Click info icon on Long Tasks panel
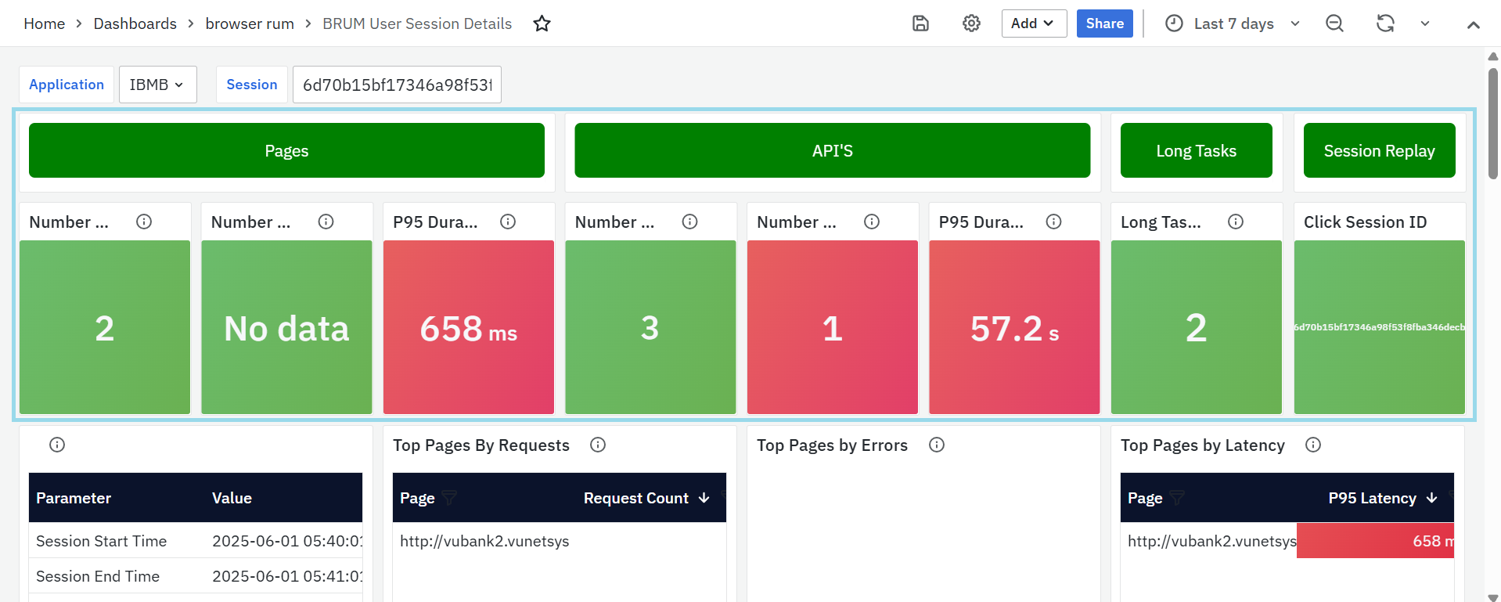 (1236, 222)
